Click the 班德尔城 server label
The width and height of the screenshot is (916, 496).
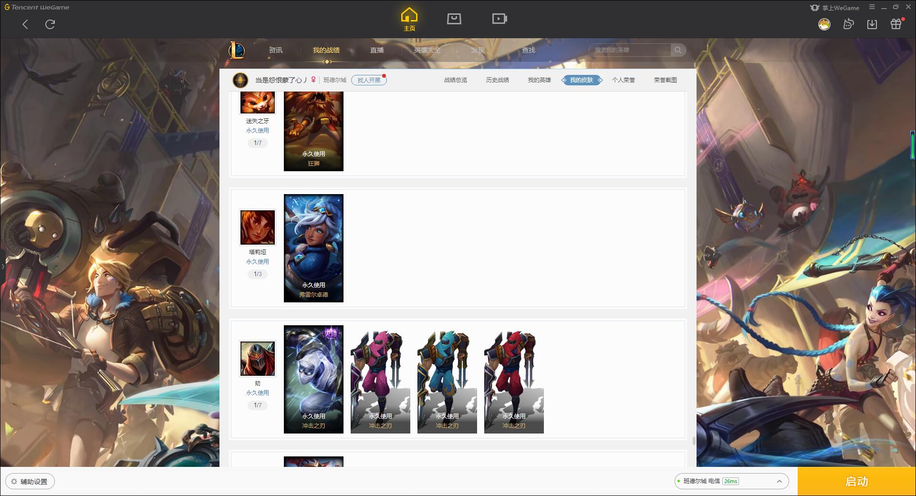pyautogui.click(x=335, y=80)
